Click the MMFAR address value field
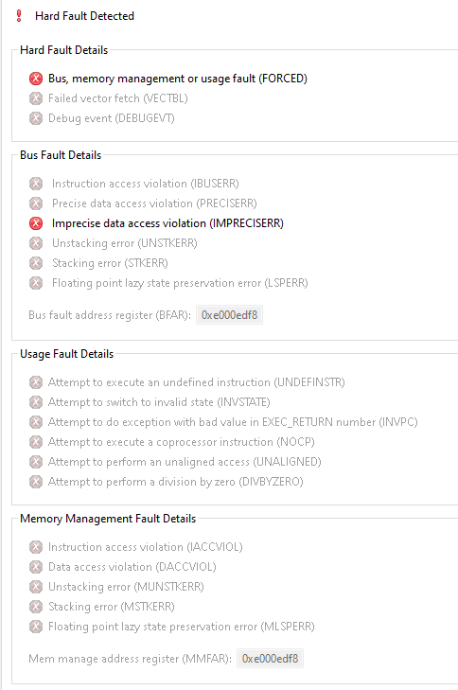 [270, 659]
